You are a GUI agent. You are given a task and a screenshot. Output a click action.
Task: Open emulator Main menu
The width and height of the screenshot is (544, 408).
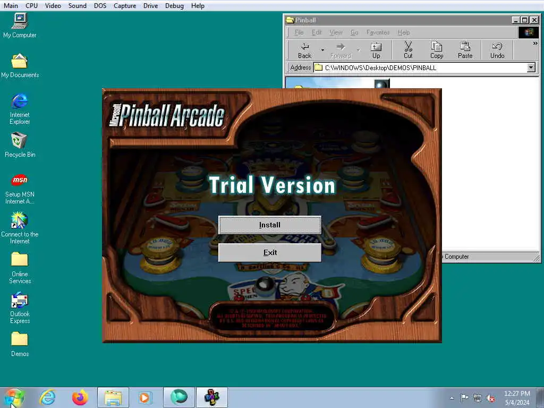point(11,5)
